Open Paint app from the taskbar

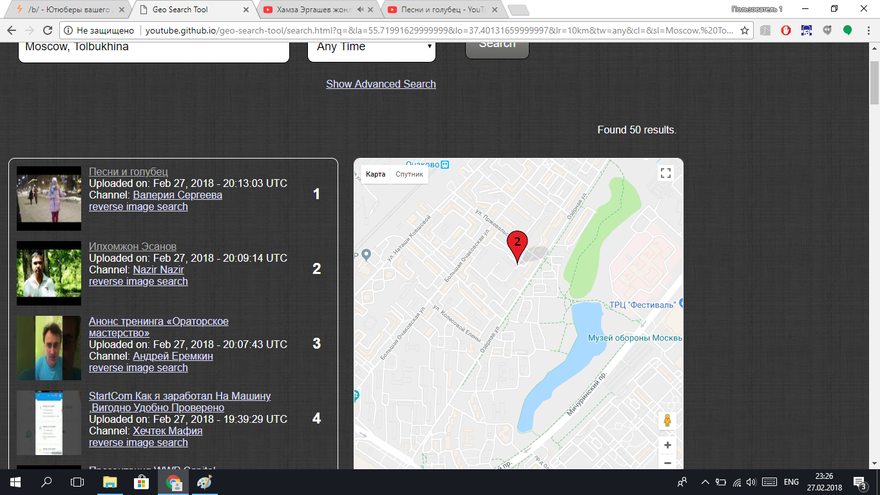204,482
